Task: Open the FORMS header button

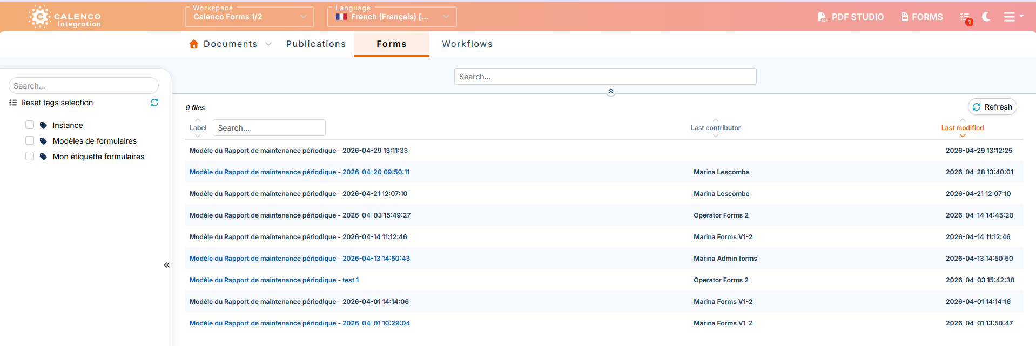Action: point(922,17)
